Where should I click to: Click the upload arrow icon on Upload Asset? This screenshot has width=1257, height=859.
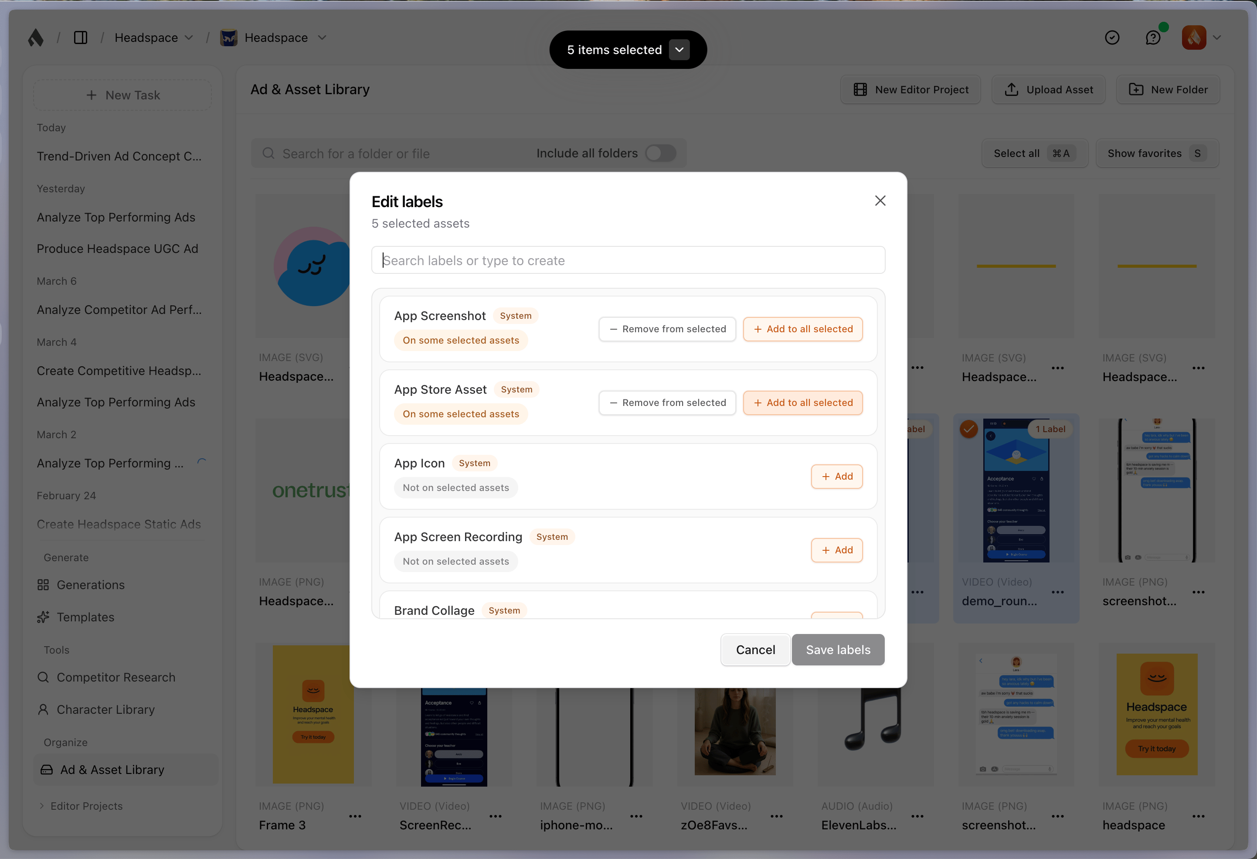[x=1012, y=89]
